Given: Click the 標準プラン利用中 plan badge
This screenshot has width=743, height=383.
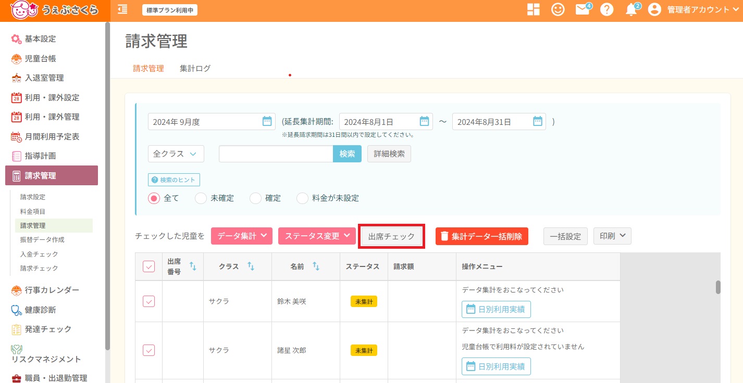Looking at the screenshot, I should pos(170,9).
